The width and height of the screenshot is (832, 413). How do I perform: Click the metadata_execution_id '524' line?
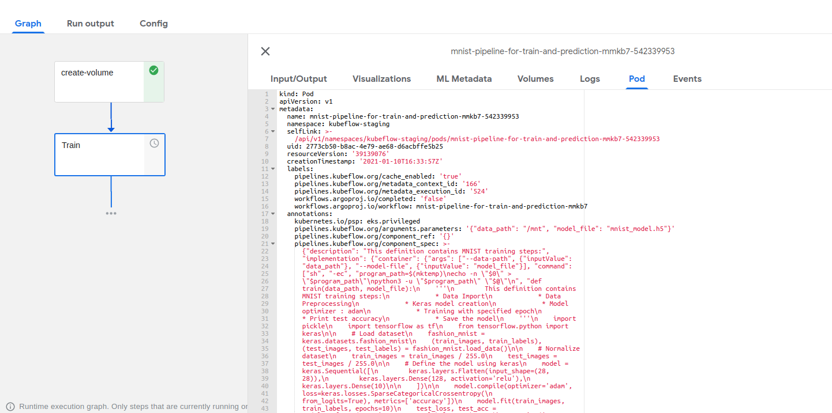(392, 191)
